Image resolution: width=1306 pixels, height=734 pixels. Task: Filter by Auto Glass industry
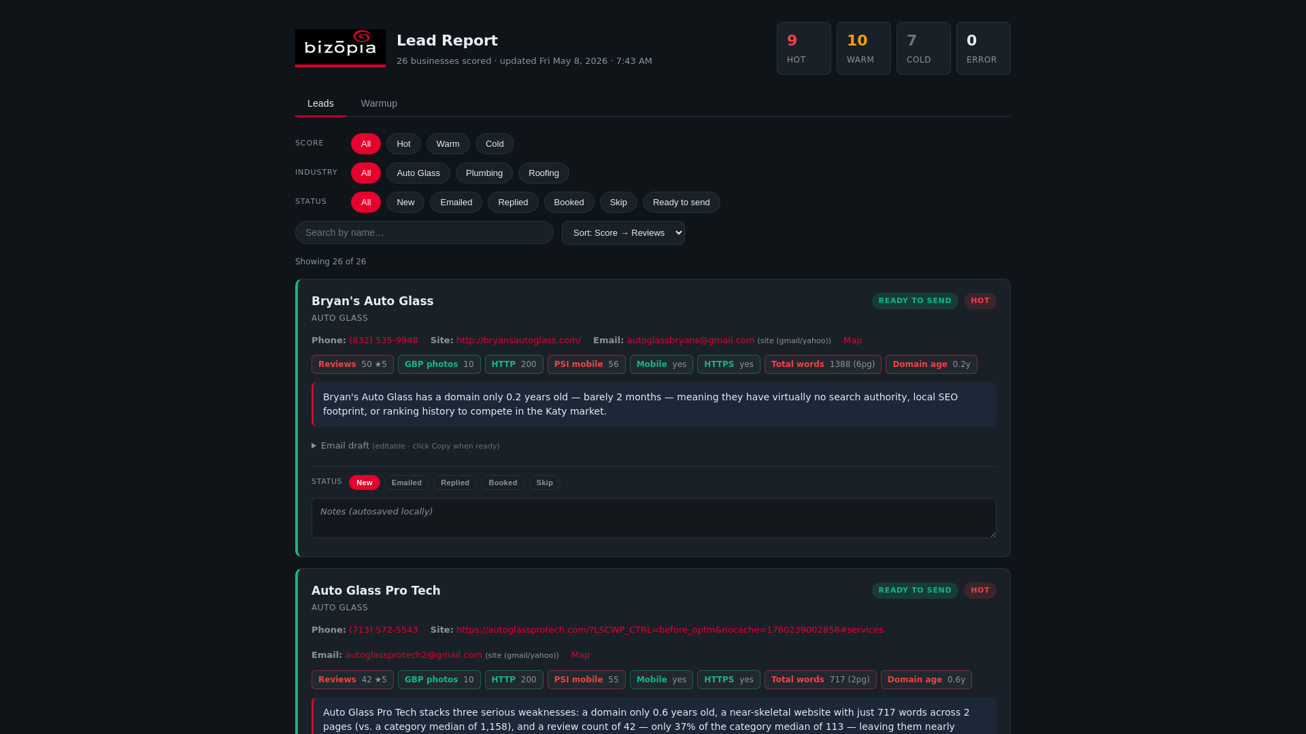(x=418, y=173)
